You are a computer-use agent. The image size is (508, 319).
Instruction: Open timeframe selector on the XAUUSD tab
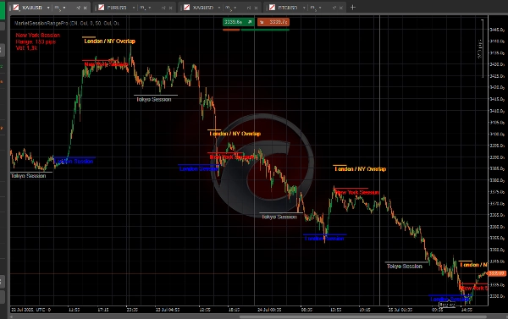point(59,8)
